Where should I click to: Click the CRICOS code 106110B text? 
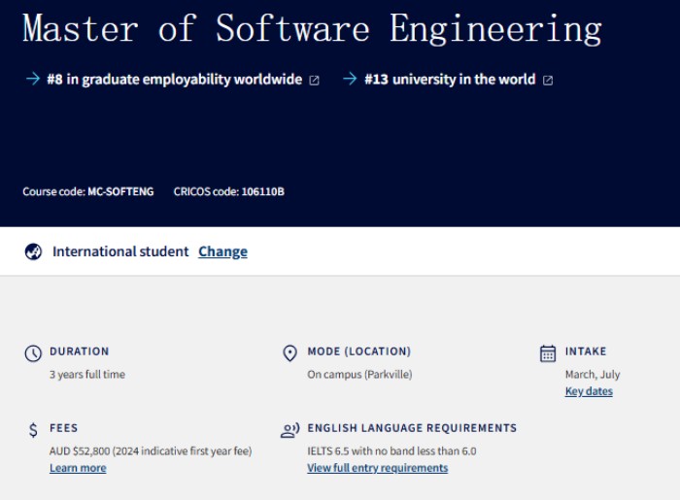pyautogui.click(x=262, y=191)
